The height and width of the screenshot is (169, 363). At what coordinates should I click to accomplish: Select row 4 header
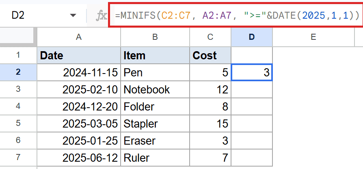[18, 106]
